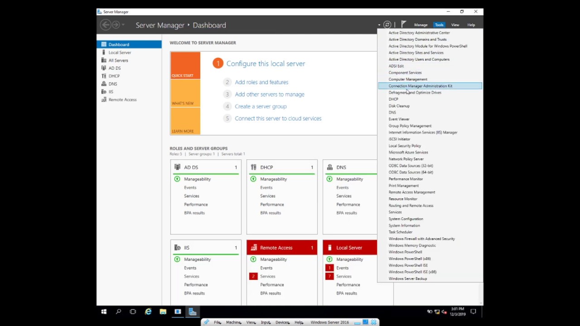Viewport: 580px width, 326px height.
Task: Launch Internet Explorer from the taskbar
Action: (148, 312)
